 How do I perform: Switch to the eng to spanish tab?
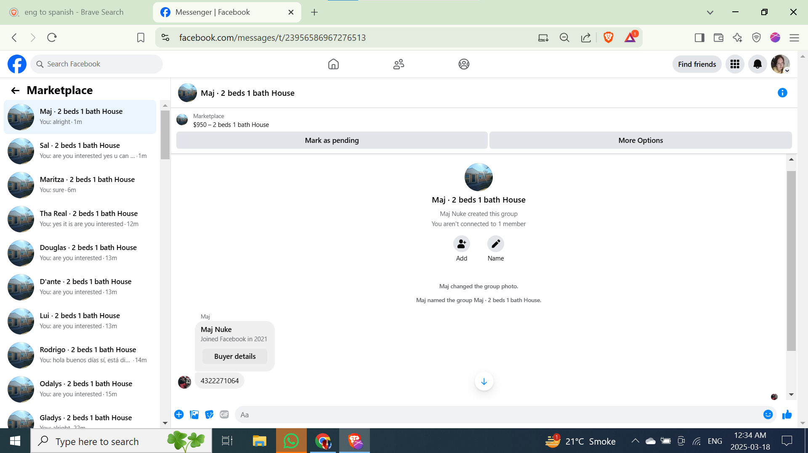74,12
